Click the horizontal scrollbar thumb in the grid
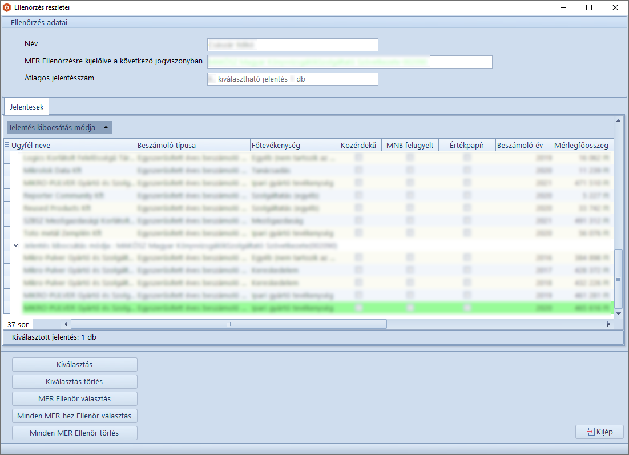The image size is (629, 455). click(x=228, y=324)
